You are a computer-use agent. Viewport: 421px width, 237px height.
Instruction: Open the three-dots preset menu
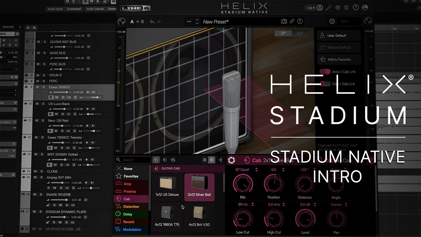pyautogui.click(x=189, y=22)
